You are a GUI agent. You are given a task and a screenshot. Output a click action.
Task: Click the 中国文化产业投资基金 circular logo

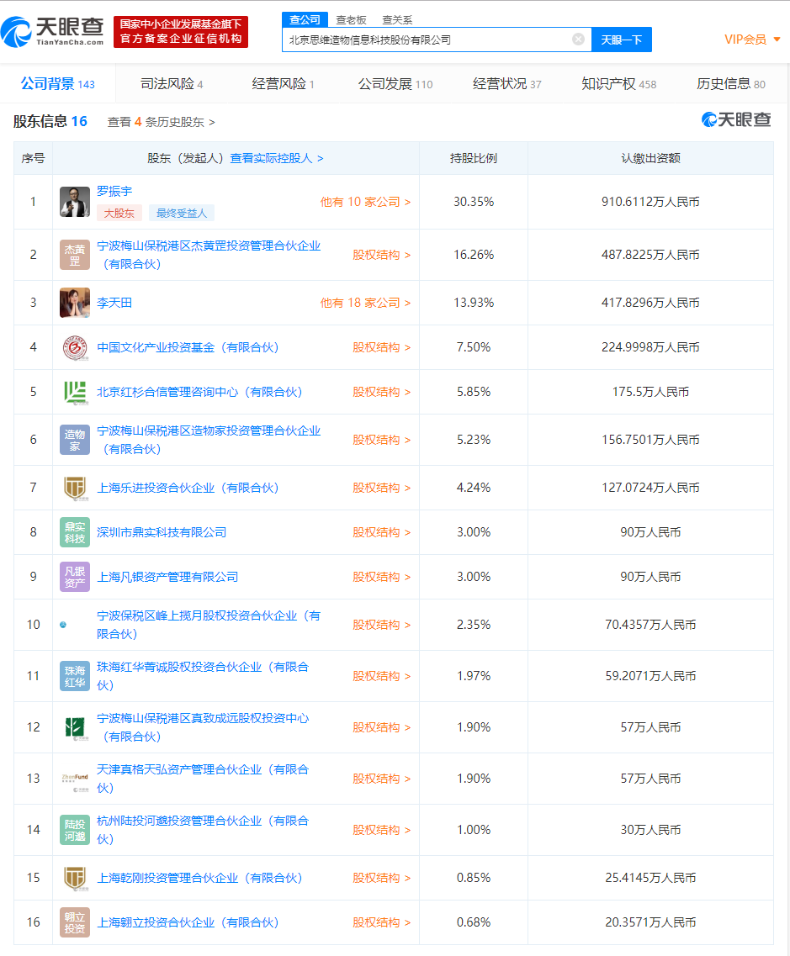pos(74,346)
